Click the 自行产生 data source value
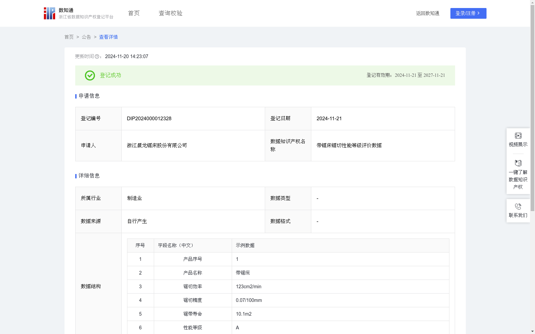Viewport: 535px width, 334px height. (137, 221)
